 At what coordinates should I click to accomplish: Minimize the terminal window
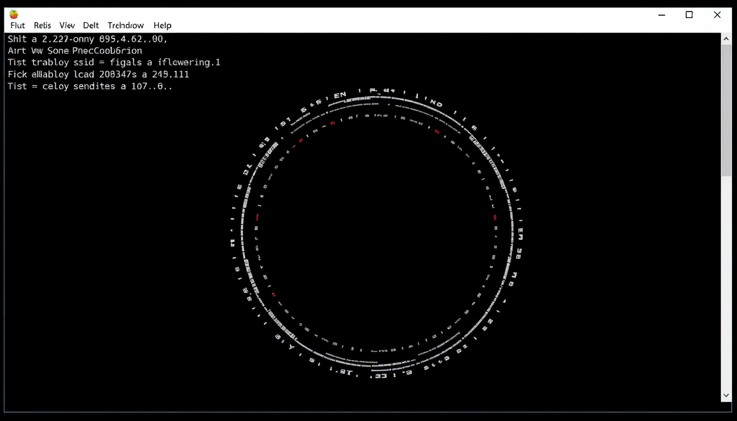click(x=662, y=15)
